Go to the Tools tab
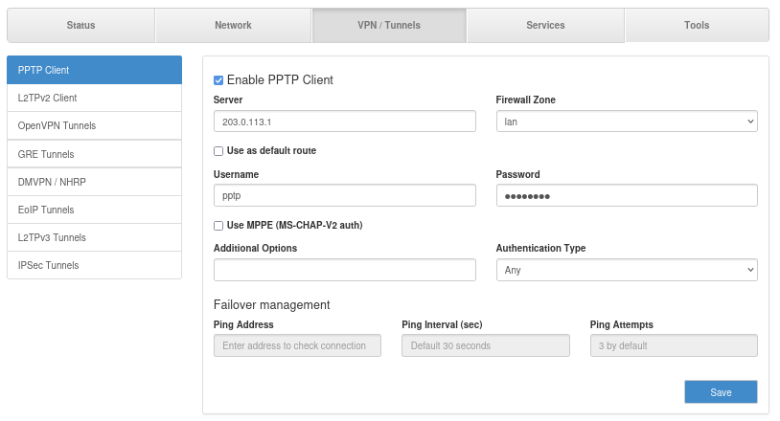The width and height of the screenshot is (780, 421). click(697, 26)
